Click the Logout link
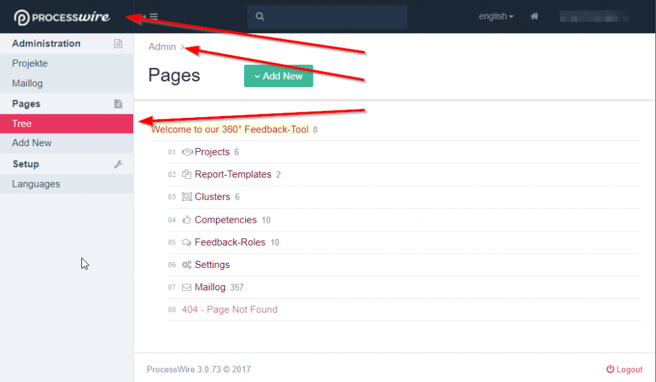Image resolution: width=656 pixels, height=382 pixels. (625, 370)
